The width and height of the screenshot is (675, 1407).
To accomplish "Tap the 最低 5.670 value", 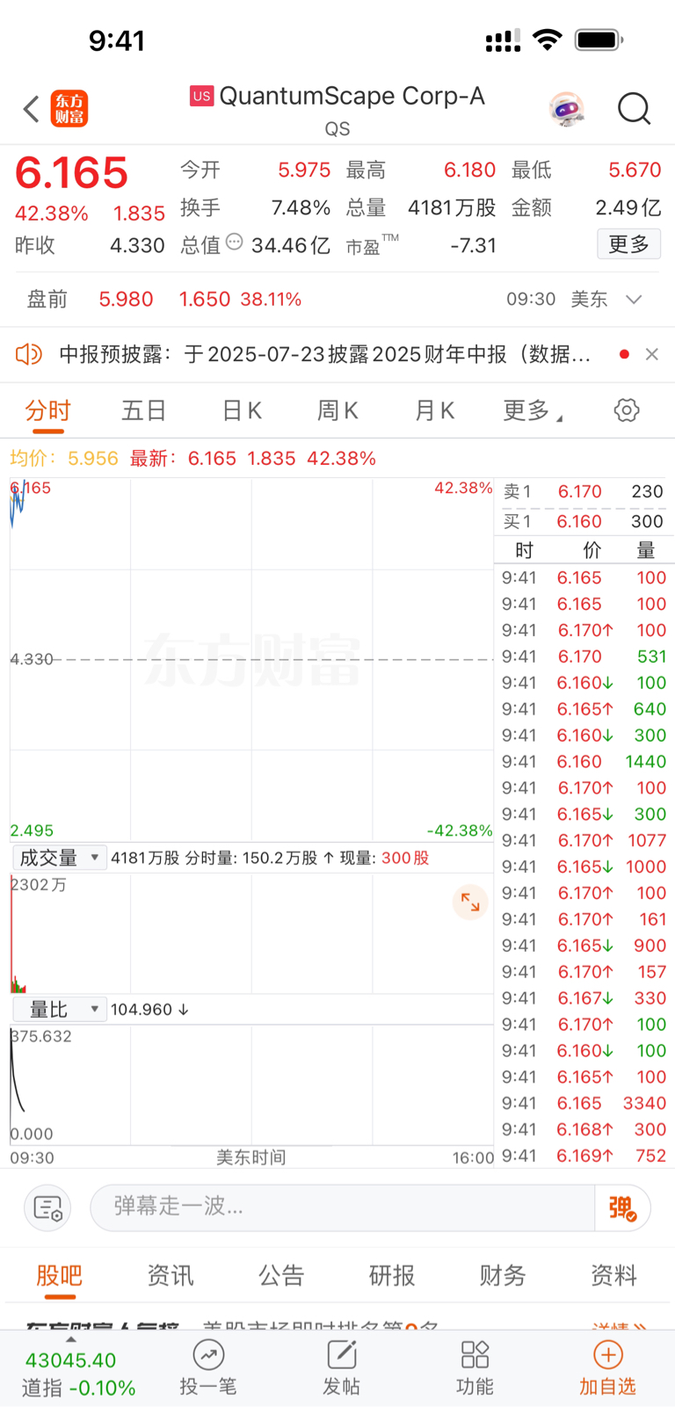I will coord(635,170).
